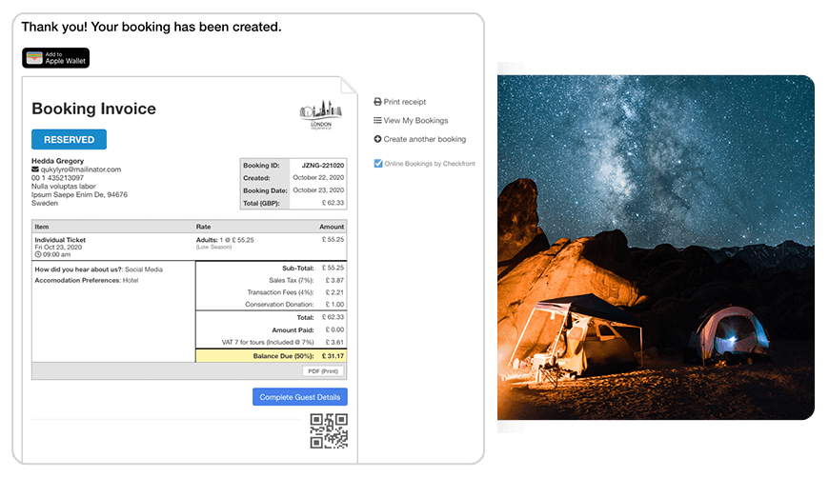829x478 pixels.
Task: Click the RESERVED status badge
Action: (69, 139)
